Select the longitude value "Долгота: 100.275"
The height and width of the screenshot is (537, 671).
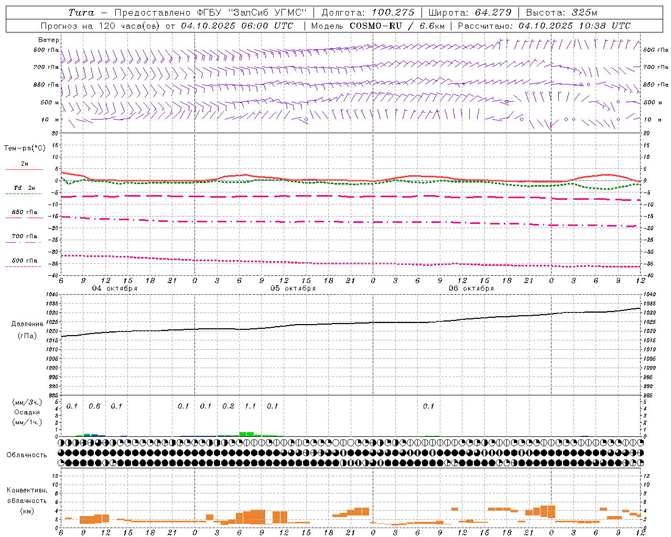(x=367, y=13)
